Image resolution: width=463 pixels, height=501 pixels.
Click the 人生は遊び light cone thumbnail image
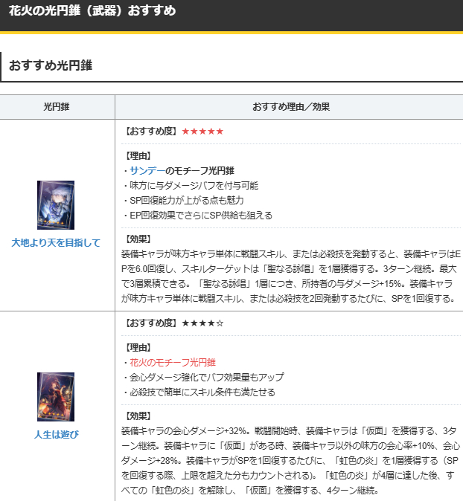coord(56,397)
